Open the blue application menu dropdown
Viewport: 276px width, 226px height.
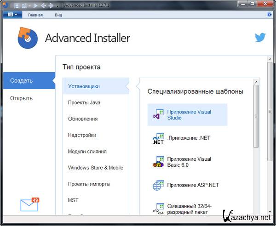coord(12,15)
